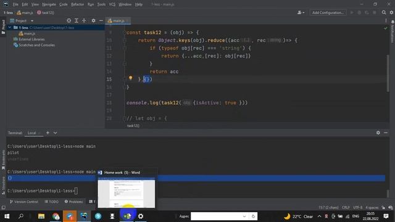
Task: Open the File menu
Action: pos(15,4)
